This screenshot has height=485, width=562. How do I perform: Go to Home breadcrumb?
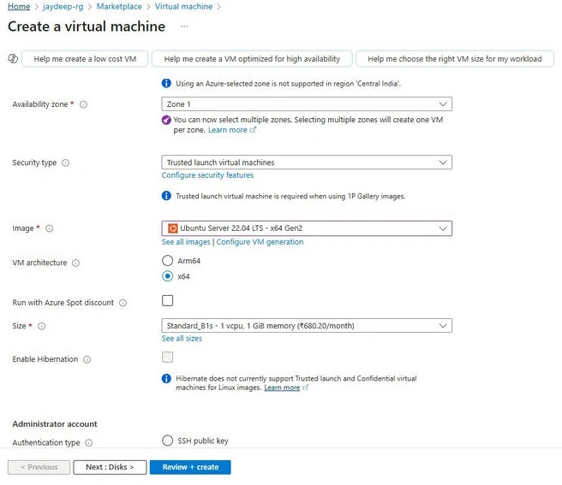(x=19, y=7)
